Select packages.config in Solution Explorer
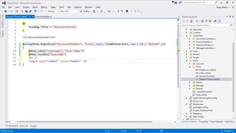Viewport: 236px width, 133px height. [x=200, y=108]
